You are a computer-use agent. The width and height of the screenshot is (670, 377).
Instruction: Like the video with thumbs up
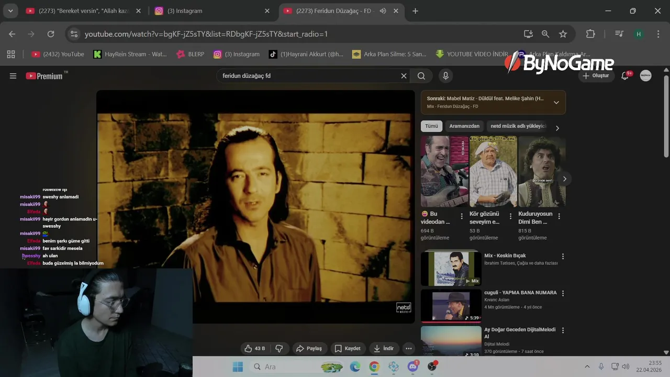[255, 349]
